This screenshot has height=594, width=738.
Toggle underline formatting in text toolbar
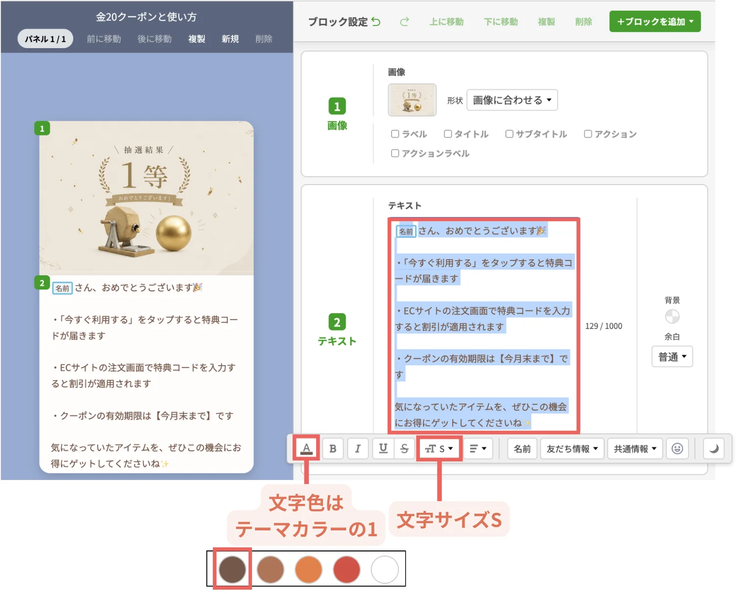383,449
